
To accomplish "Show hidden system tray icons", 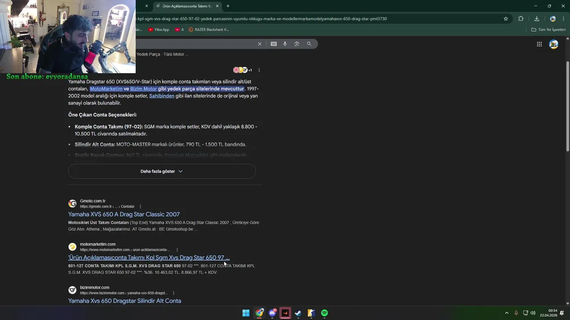I will (506, 313).
